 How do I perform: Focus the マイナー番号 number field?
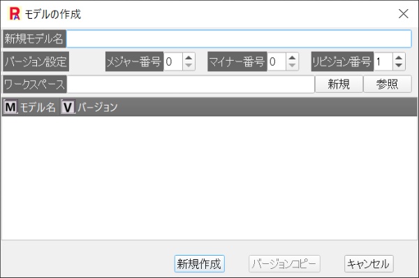[277, 61]
